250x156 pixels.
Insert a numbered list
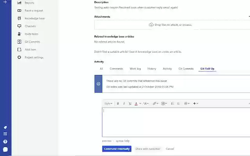[x=179, y=103]
